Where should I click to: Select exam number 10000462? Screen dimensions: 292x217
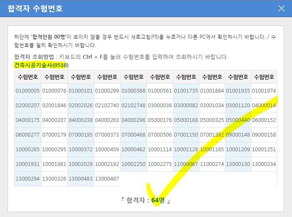coord(133,150)
